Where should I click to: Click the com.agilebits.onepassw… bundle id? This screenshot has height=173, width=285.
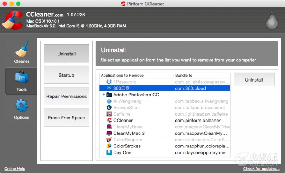coord(202,82)
